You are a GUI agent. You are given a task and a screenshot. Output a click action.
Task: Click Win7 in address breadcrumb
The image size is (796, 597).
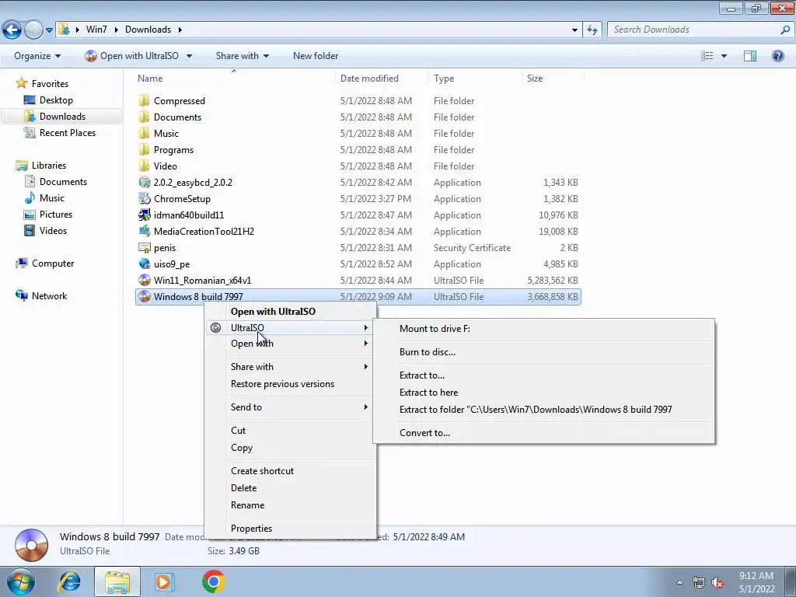click(96, 30)
